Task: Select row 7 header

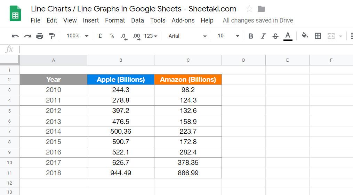Action: tap(9, 132)
